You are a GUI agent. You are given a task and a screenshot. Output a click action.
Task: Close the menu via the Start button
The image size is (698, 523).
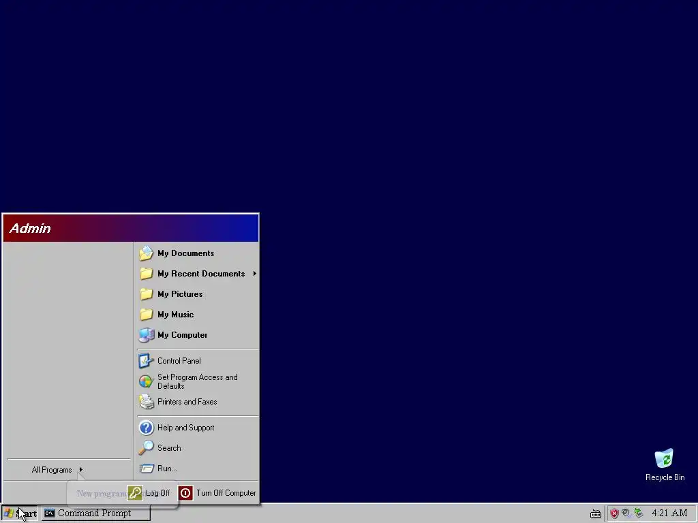(x=20, y=513)
